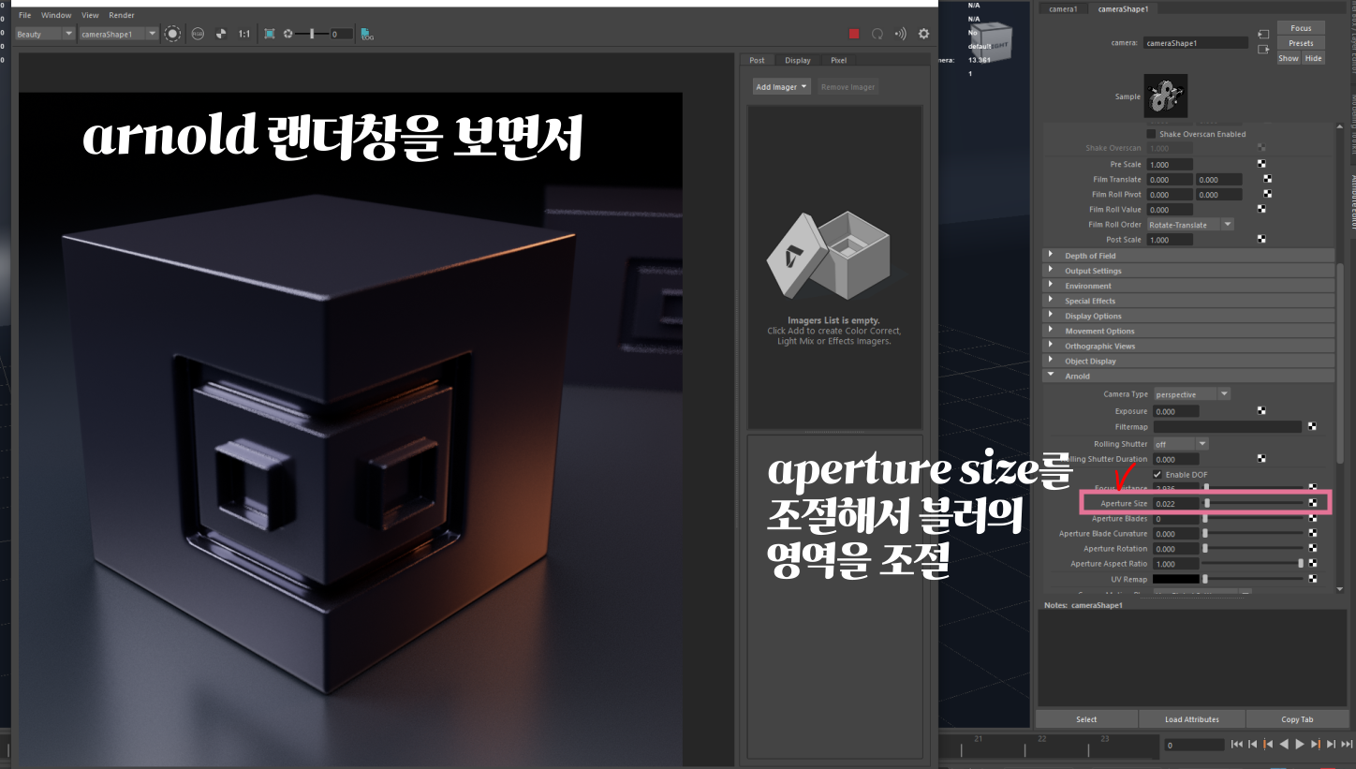1356x769 pixels.
Task: Refresh the render using the circular arrow
Action: click(x=877, y=34)
